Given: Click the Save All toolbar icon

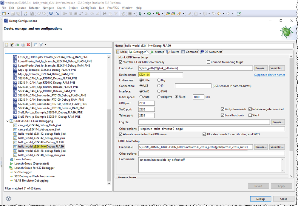Looking at the screenshot, I should tap(18, 13).
